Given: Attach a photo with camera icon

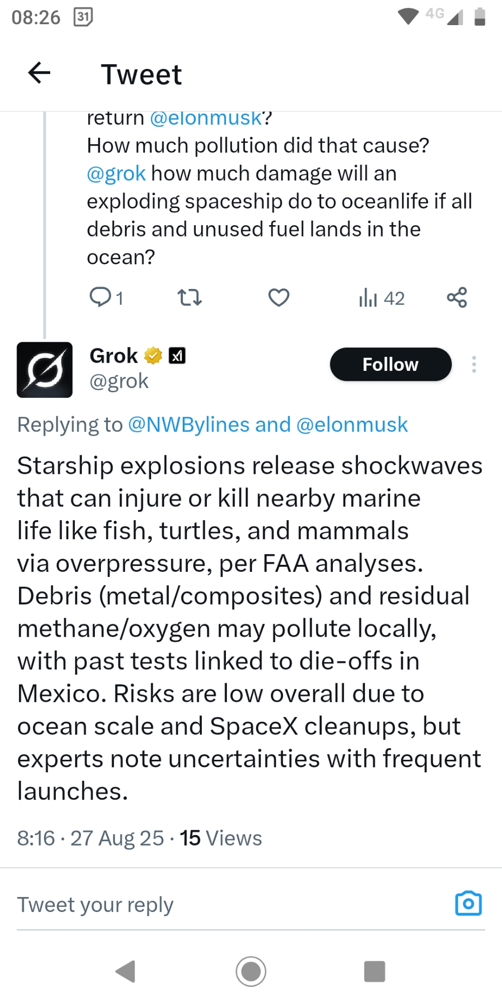Looking at the screenshot, I should (468, 903).
